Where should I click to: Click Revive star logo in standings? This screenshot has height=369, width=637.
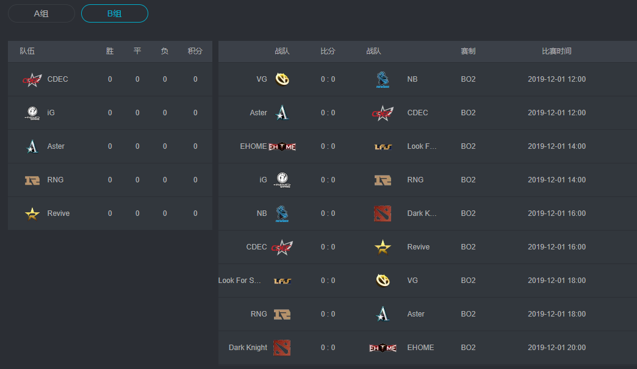tap(32, 213)
